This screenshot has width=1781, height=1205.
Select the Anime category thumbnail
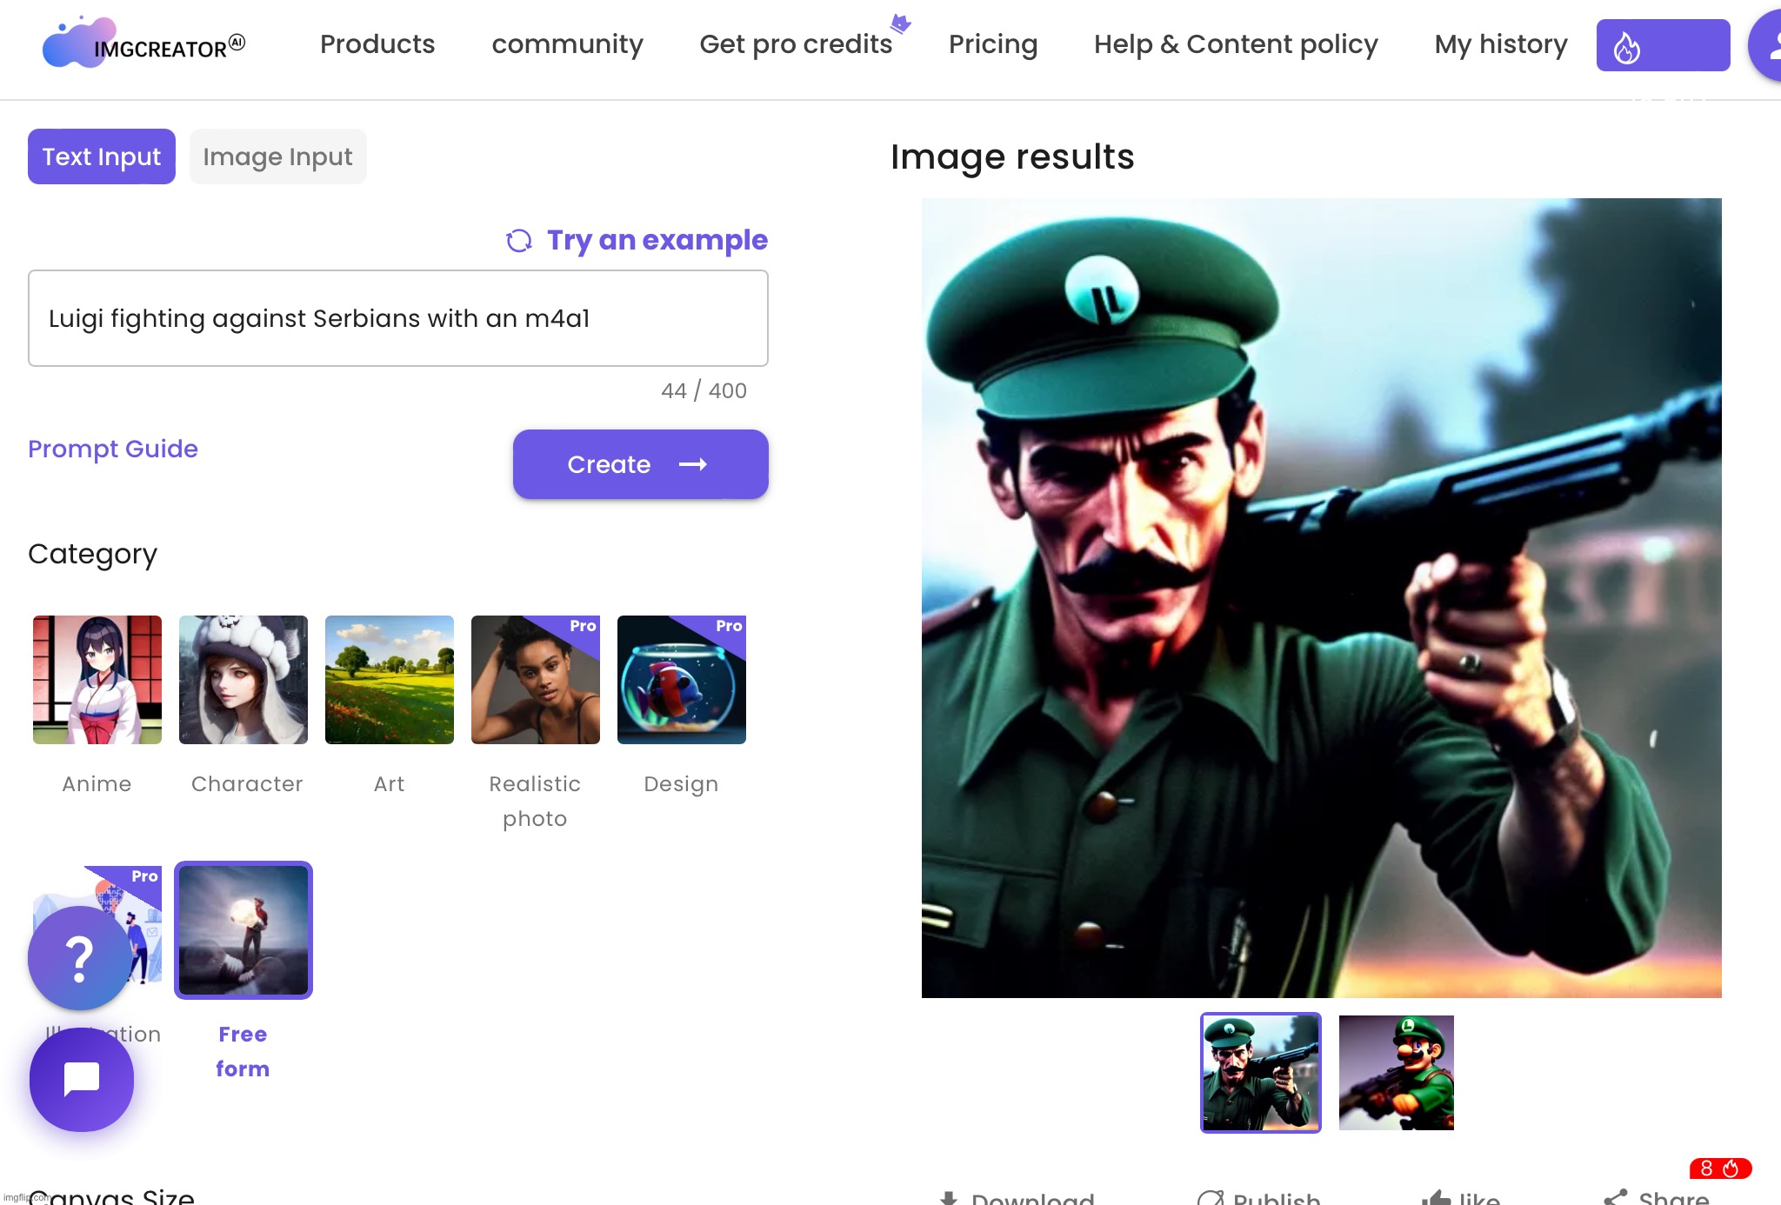pyautogui.click(x=97, y=680)
